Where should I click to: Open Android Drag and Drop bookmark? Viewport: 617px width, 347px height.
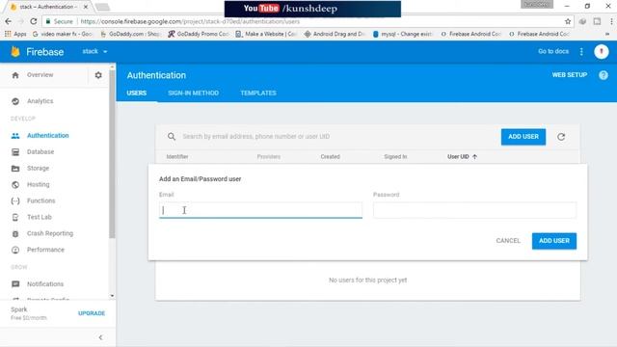pos(335,34)
